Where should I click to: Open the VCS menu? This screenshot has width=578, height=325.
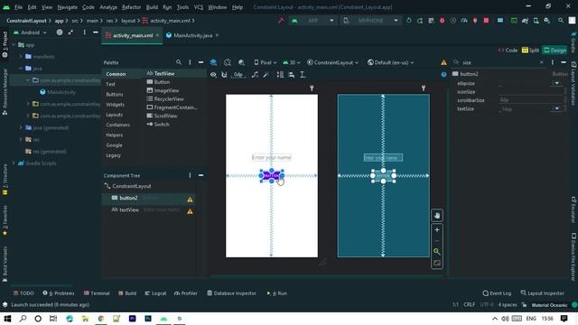(x=199, y=7)
